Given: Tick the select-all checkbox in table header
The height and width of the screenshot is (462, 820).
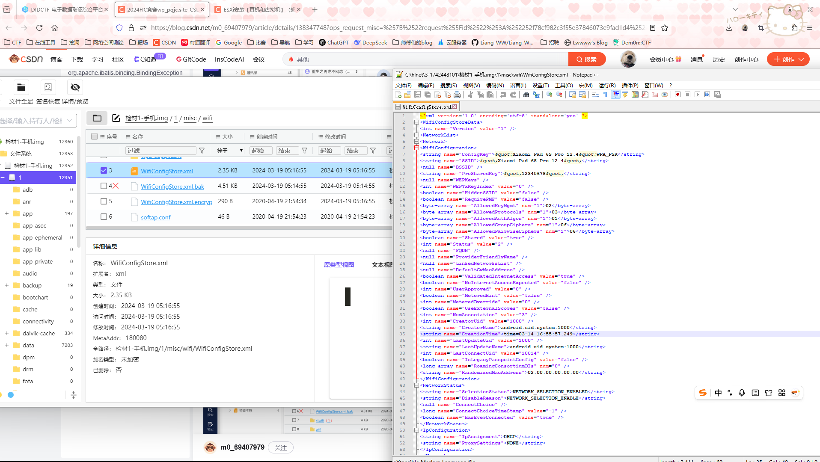Looking at the screenshot, I should (x=94, y=136).
